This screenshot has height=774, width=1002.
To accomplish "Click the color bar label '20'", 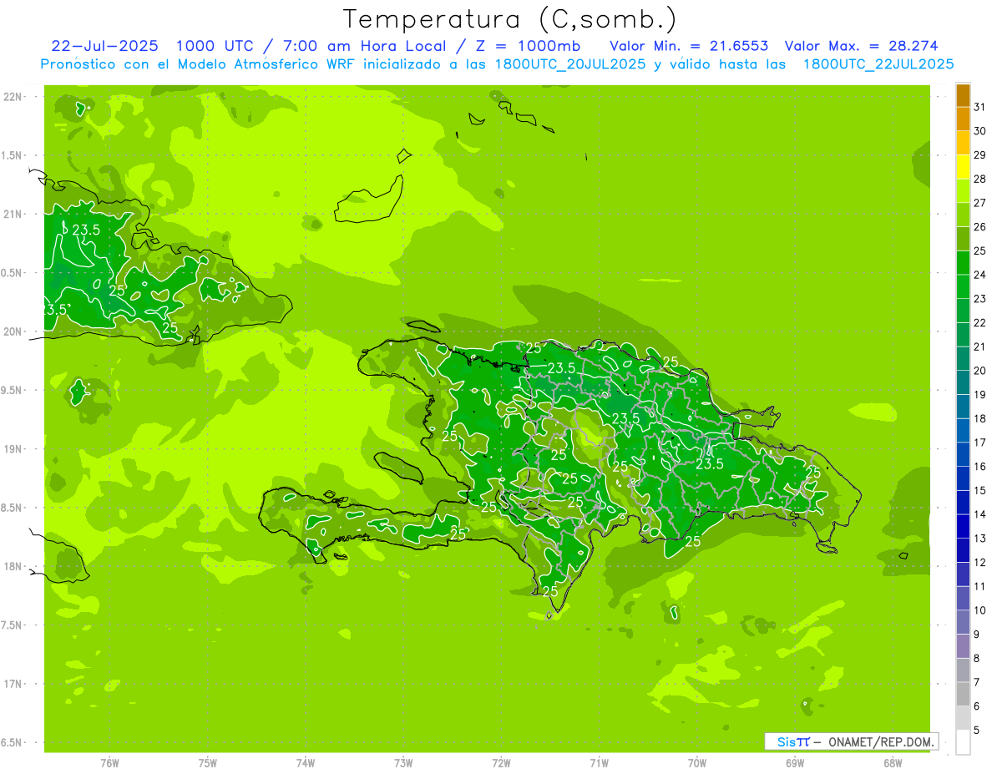I will coord(980,371).
